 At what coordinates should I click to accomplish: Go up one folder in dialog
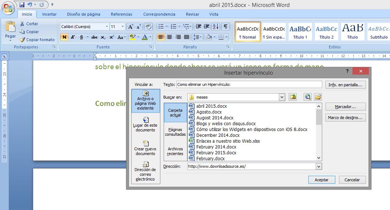(293, 97)
